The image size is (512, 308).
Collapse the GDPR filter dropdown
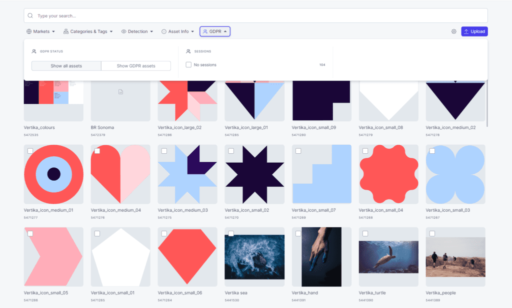pyautogui.click(x=215, y=31)
